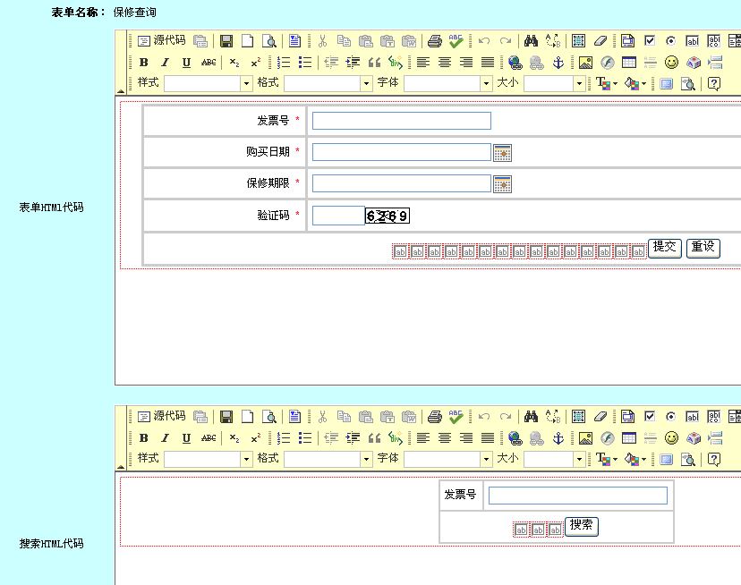Screen dimensions: 741x585
Task: Insert a radio button via the top toolbar
Action: pos(670,41)
